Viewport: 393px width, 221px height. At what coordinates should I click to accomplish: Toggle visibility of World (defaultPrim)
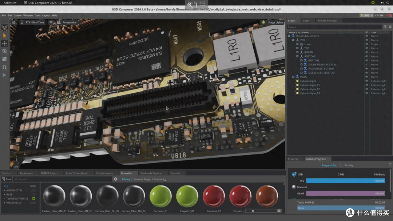(x=367, y=36)
